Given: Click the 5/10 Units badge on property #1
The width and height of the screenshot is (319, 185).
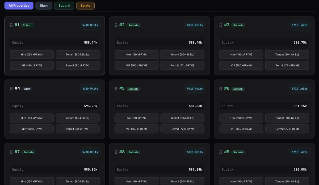Looking at the screenshot, I should 90,25.
